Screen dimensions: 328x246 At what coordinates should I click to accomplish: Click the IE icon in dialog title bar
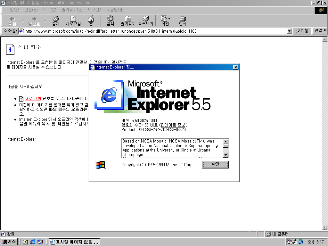coord(92,67)
